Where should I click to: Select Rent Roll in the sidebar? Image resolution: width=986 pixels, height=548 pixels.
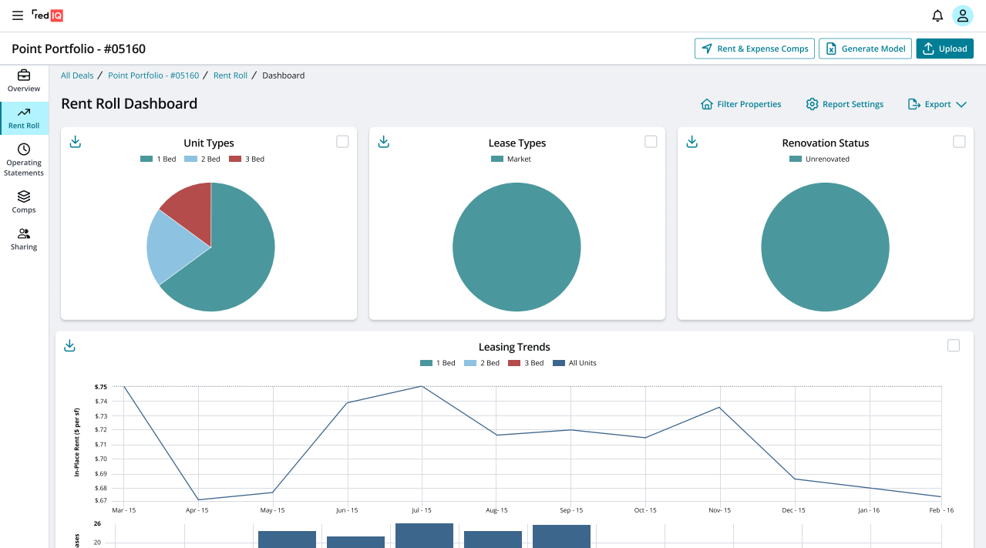tap(24, 118)
